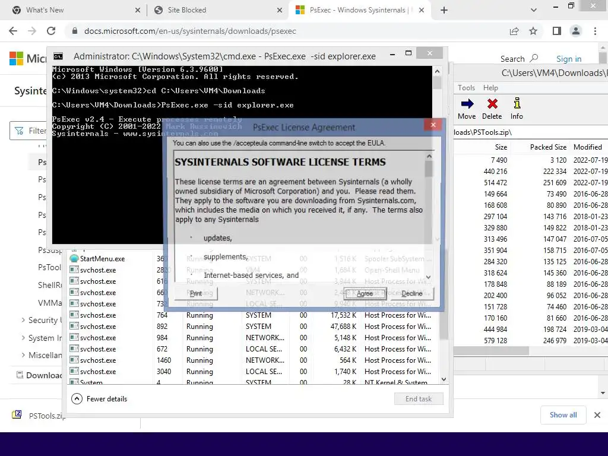
Task: Click the red Delete icon in 7-Zip
Action: (x=492, y=109)
